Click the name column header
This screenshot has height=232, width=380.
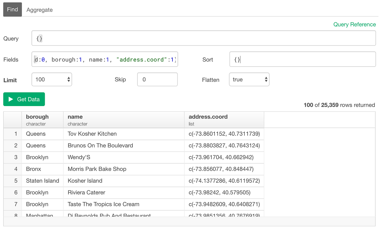coord(75,117)
